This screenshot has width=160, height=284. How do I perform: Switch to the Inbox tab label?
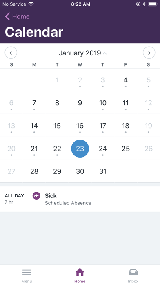[x=133, y=281]
